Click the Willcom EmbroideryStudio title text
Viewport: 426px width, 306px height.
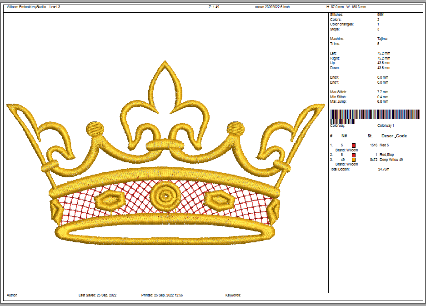click(x=33, y=7)
